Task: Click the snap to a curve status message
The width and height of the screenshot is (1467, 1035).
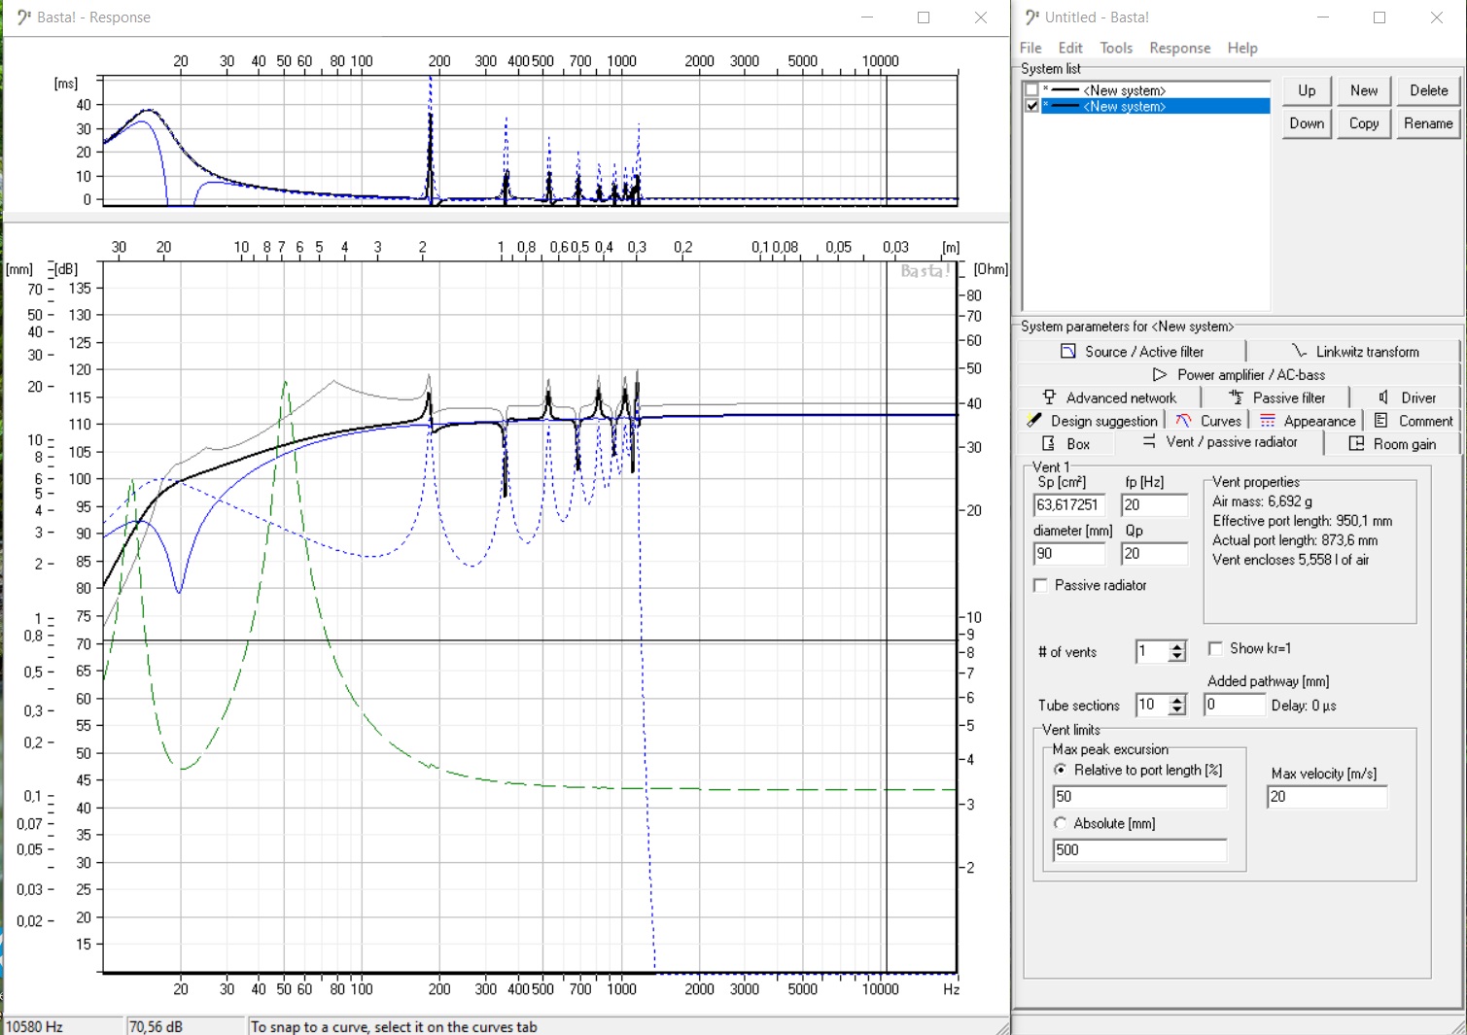Action: point(394,1026)
